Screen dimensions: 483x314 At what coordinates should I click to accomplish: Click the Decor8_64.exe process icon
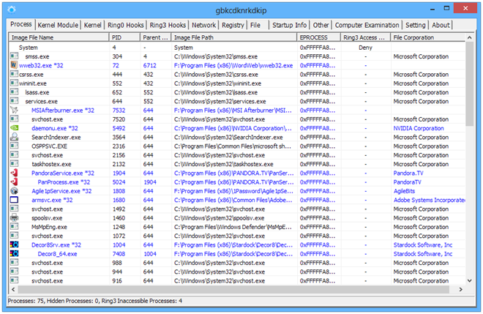14,254
